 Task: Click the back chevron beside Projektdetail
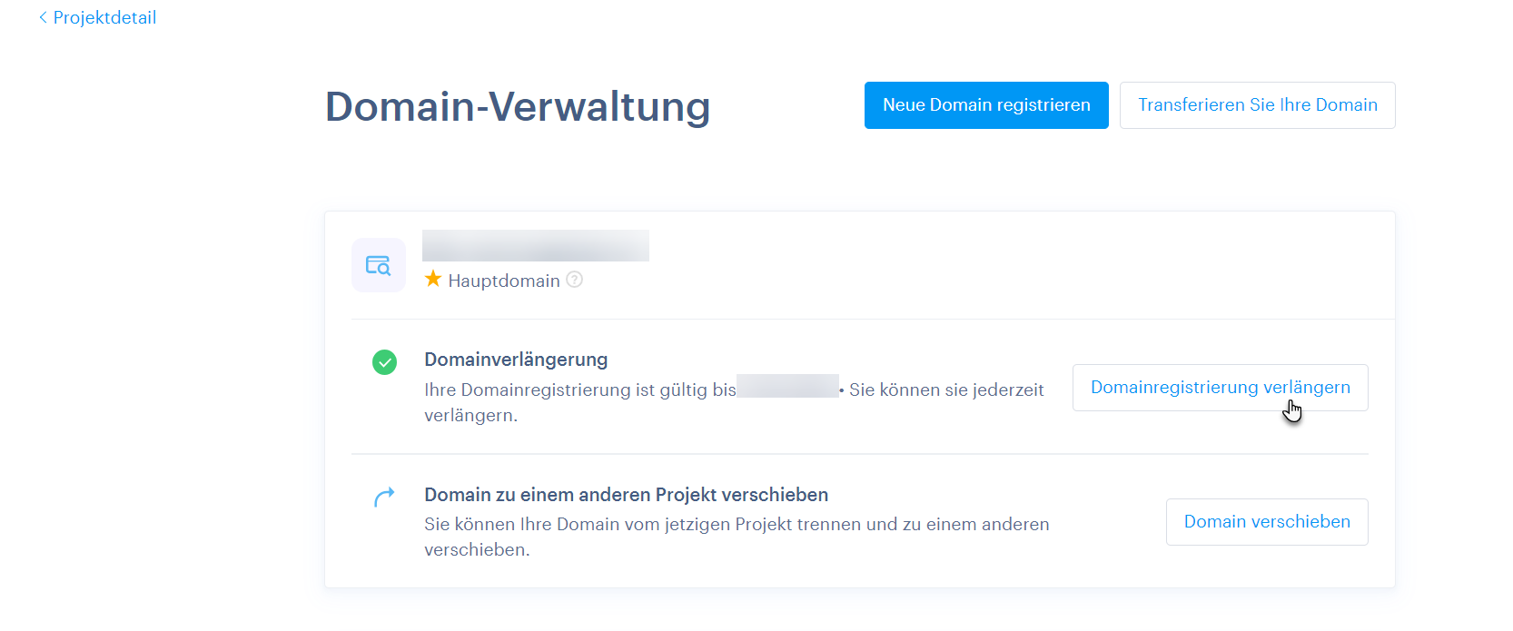(43, 18)
